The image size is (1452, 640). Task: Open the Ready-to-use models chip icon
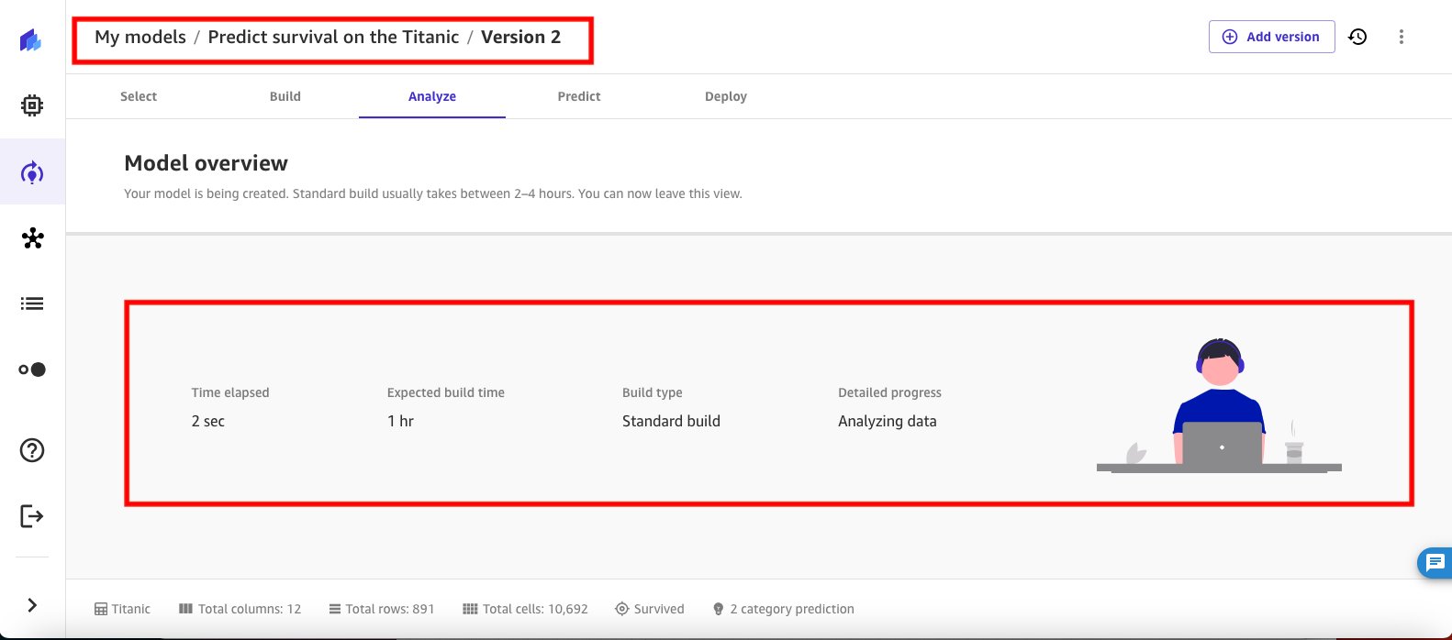[32, 105]
